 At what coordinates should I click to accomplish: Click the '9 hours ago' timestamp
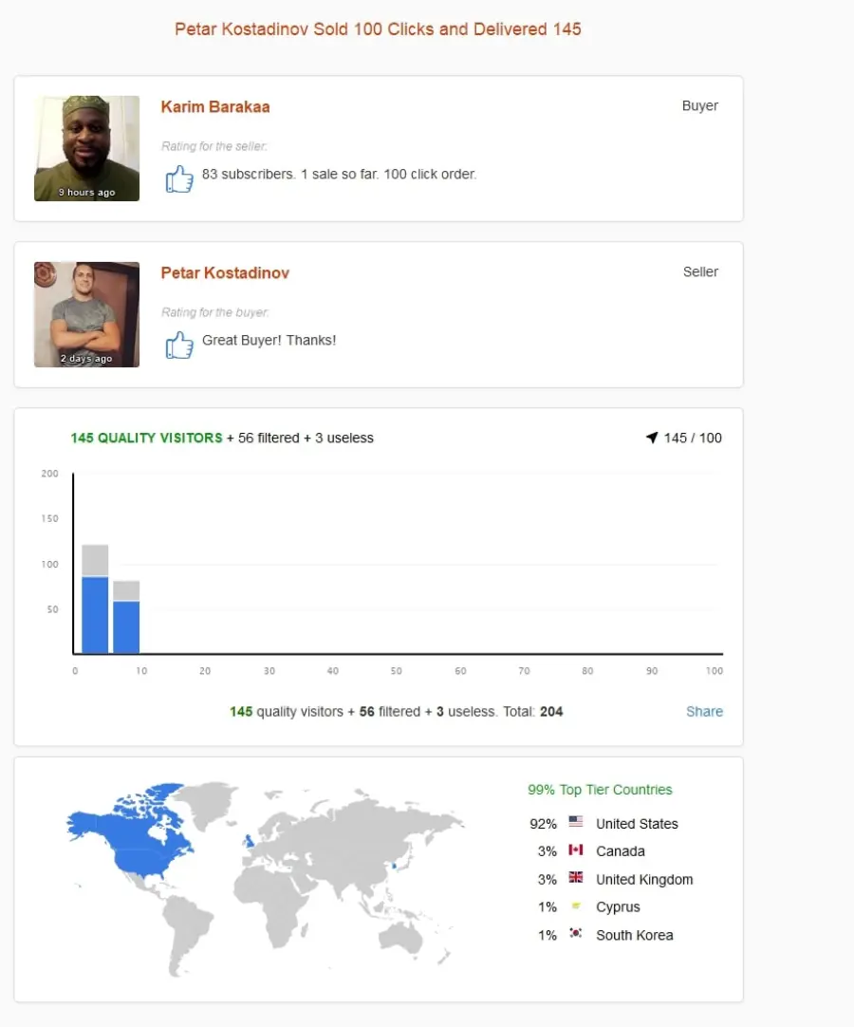86,192
